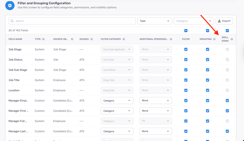
Task: Open Additional Permission dropdown for Manager Last row
Action: [x=156, y=132]
